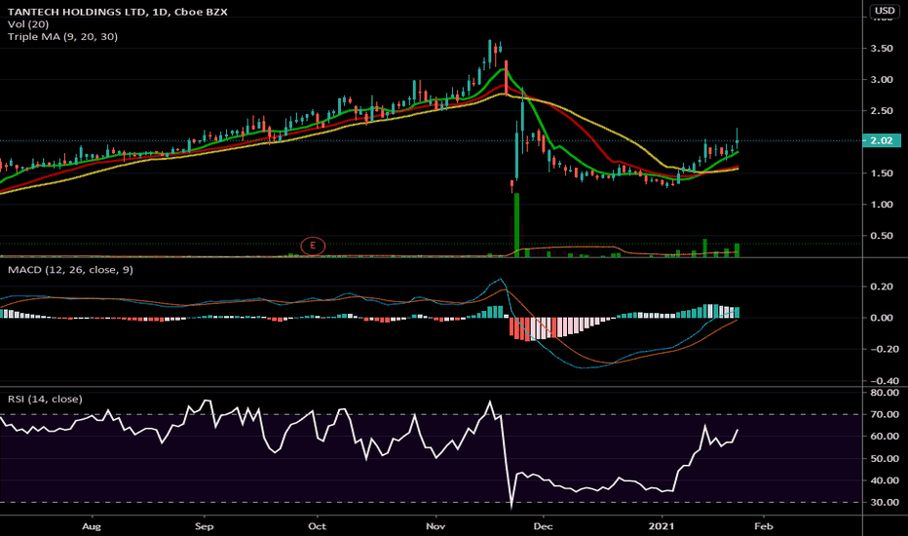The width and height of the screenshot is (908, 536).
Task: Click the 0.50 price axis label
Action: (882, 235)
